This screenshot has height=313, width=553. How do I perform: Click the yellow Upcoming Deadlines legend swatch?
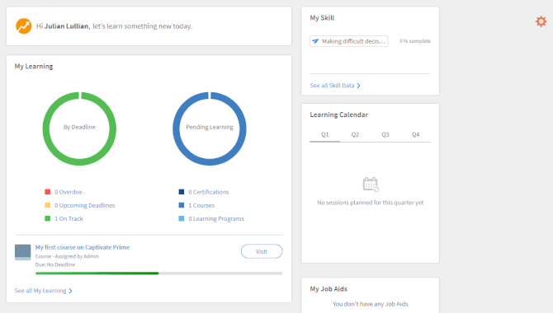click(48, 205)
